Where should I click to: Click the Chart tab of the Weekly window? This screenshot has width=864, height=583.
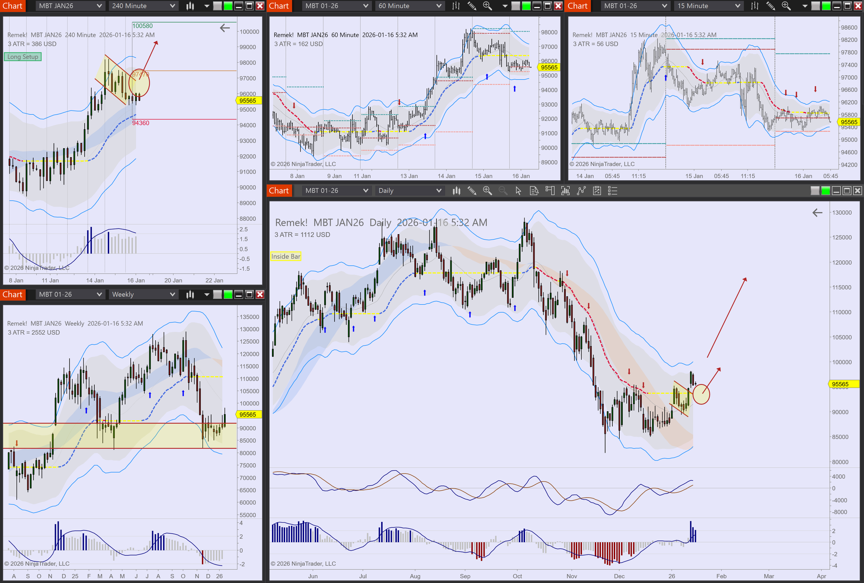[13, 295]
